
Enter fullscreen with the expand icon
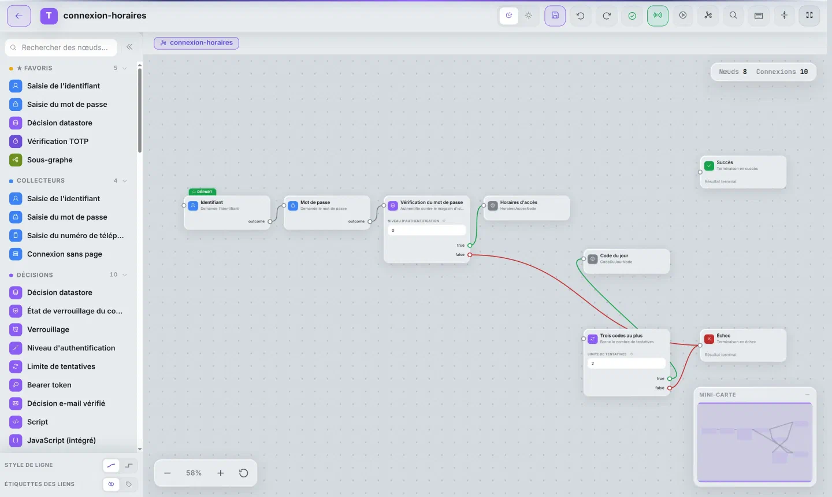[x=809, y=16]
